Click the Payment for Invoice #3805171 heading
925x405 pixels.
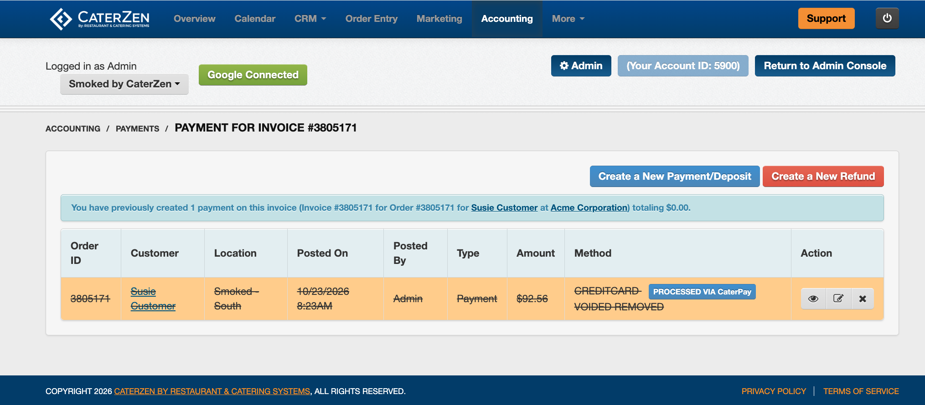click(x=266, y=128)
